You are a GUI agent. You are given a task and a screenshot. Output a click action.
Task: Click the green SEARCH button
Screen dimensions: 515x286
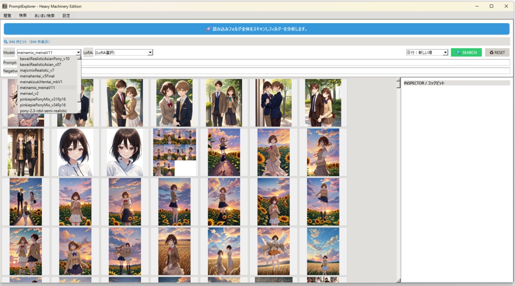tap(466, 52)
